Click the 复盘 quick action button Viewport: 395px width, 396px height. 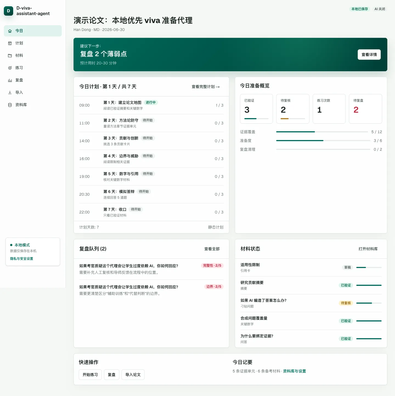click(x=112, y=375)
